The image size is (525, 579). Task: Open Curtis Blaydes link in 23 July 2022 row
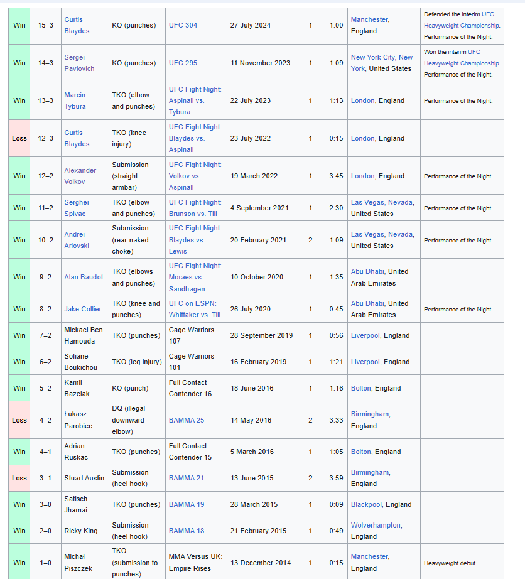pos(77,138)
